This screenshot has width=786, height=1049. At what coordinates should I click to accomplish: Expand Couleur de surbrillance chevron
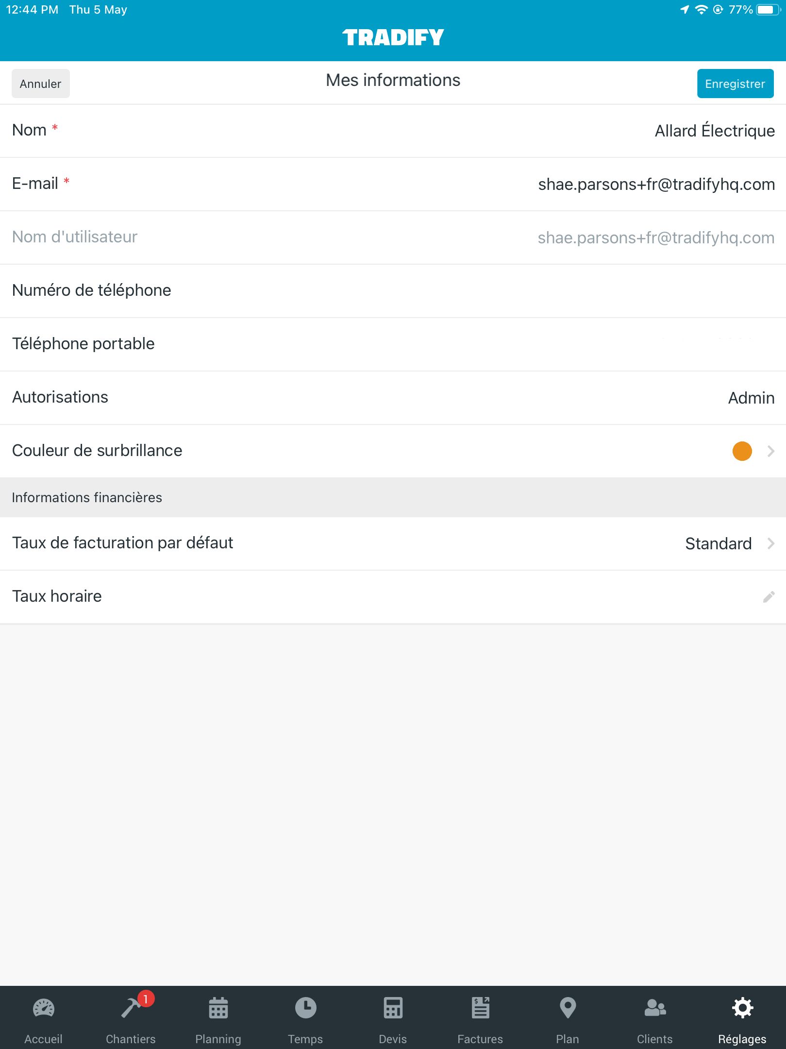771,451
